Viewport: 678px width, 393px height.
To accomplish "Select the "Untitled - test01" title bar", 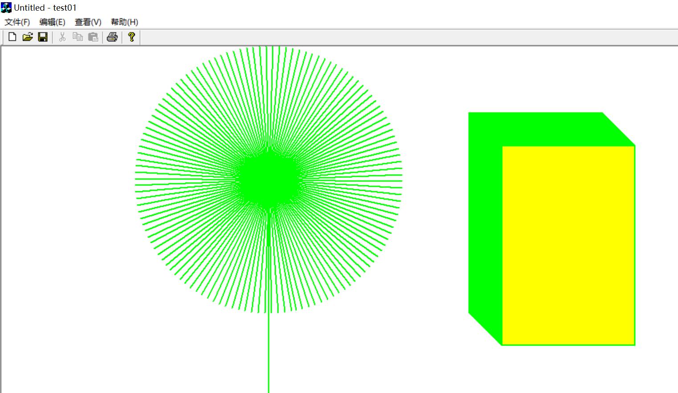I will pos(339,8).
